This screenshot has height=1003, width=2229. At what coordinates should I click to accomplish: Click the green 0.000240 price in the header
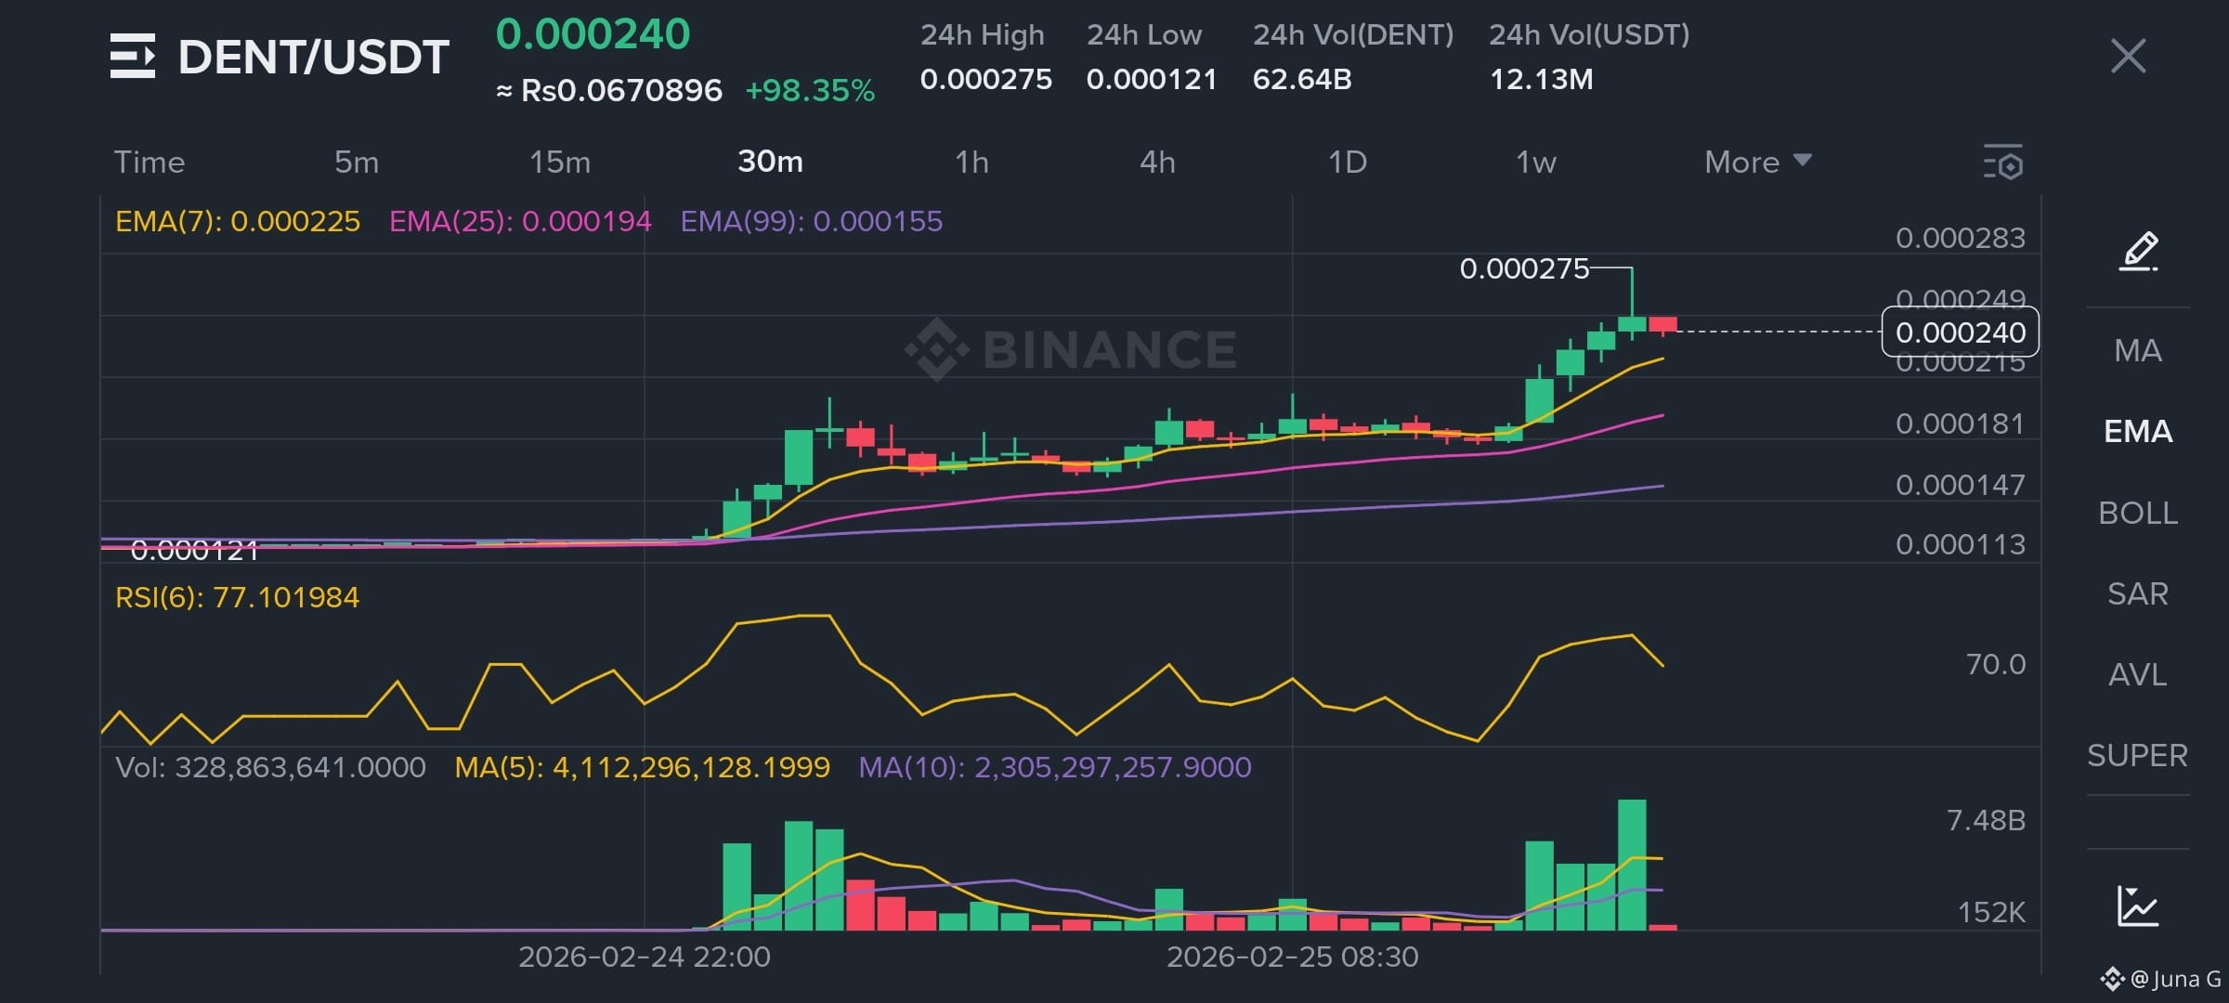593,34
